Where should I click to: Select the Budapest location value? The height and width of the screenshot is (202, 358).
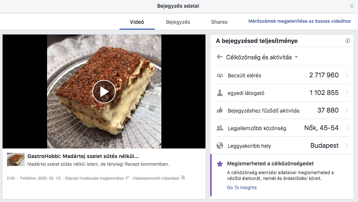coord(325,146)
